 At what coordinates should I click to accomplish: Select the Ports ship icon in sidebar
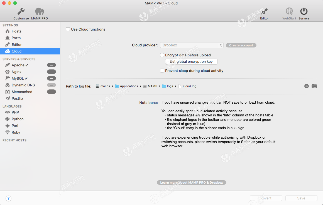8,38
